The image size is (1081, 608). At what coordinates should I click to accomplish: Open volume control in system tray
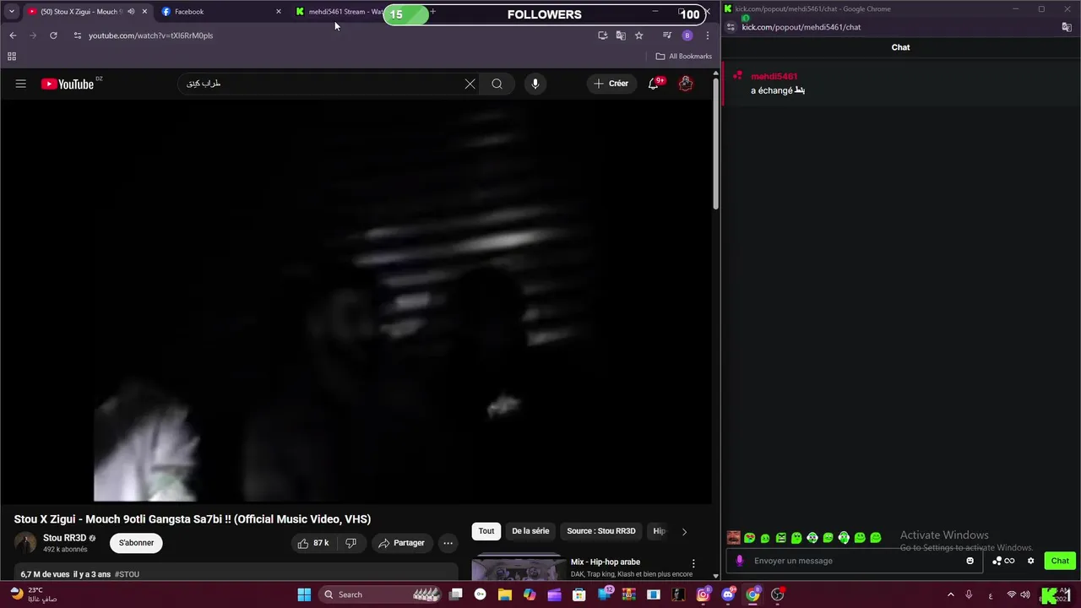click(x=1025, y=594)
